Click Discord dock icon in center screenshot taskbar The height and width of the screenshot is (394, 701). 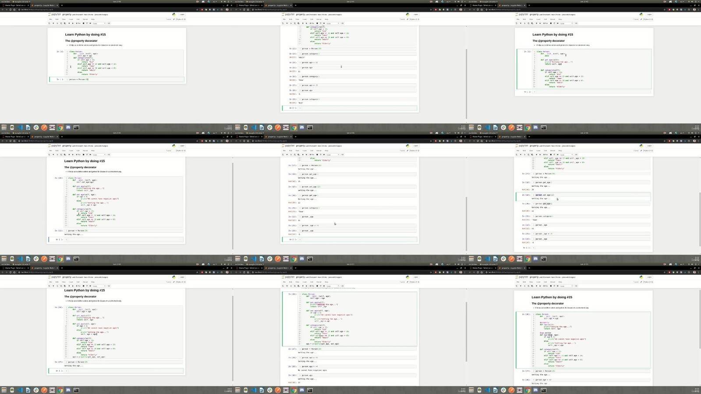302,259
